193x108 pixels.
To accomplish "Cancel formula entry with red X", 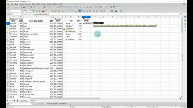I will point(27,14).
